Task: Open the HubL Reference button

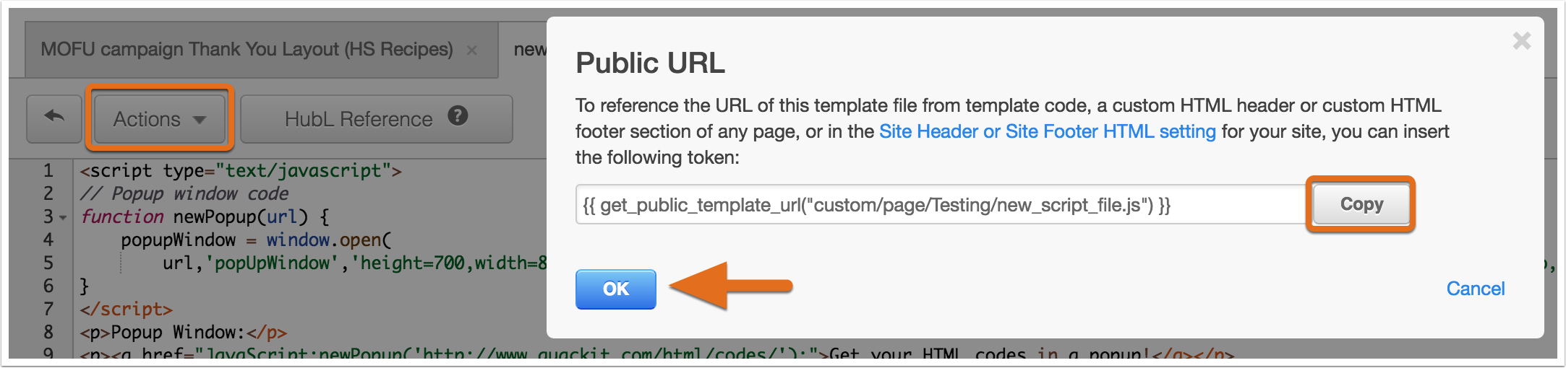Action: [359, 119]
